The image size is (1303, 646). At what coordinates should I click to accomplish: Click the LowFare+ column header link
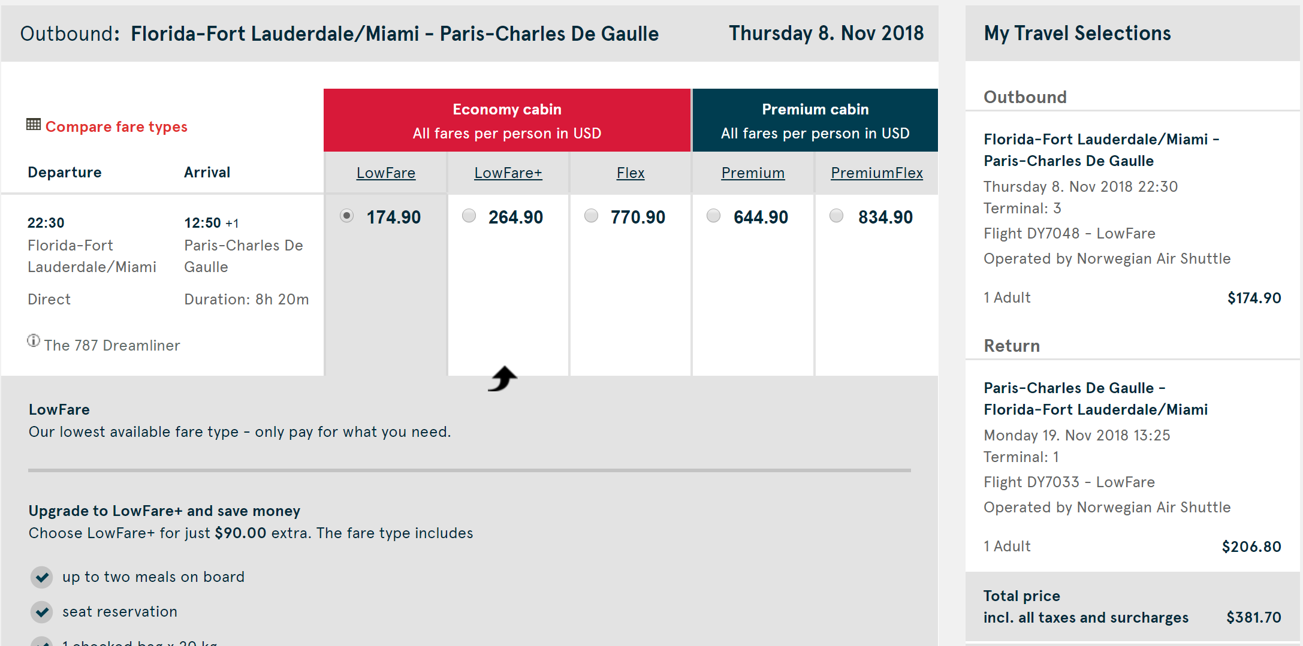coord(508,173)
